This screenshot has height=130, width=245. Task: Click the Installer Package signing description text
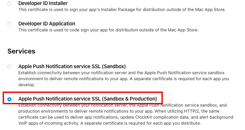tap(122, 10)
